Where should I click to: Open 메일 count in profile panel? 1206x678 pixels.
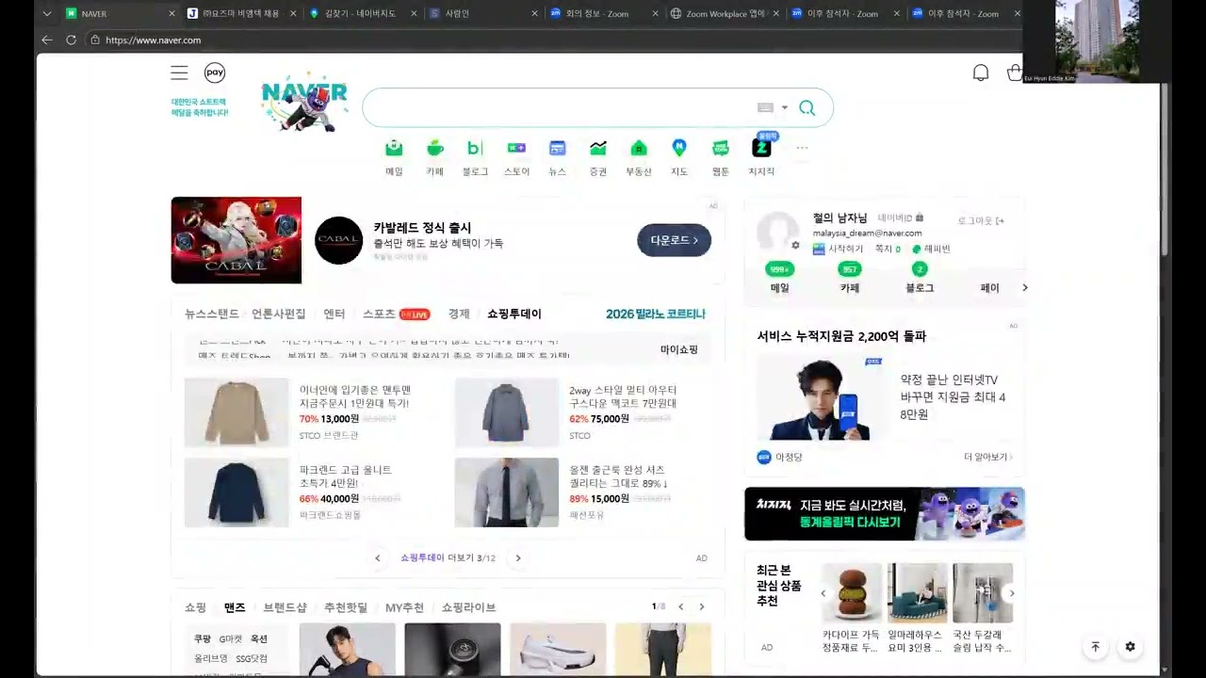point(779,278)
